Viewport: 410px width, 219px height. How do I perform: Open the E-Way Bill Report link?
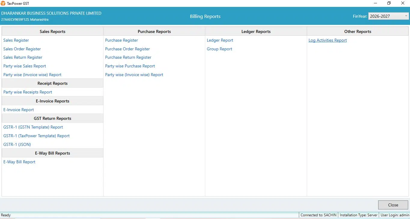tap(19, 162)
